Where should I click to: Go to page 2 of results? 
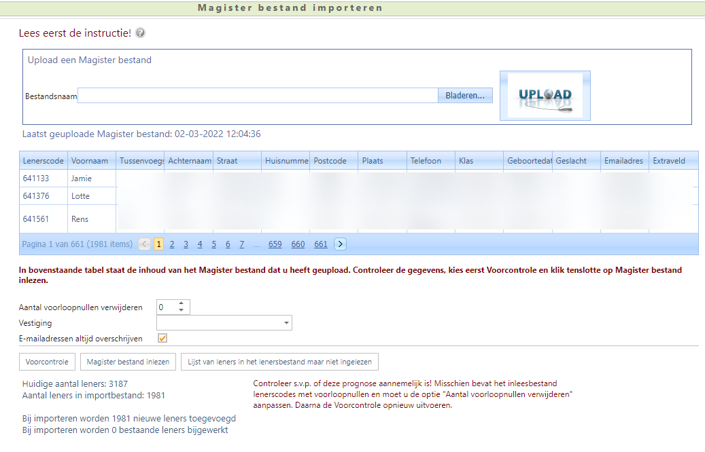pyautogui.click(x=172, y=244)
